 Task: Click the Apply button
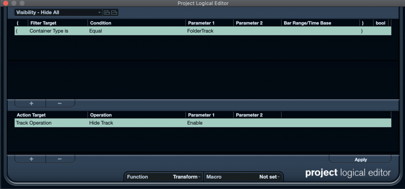360,160
